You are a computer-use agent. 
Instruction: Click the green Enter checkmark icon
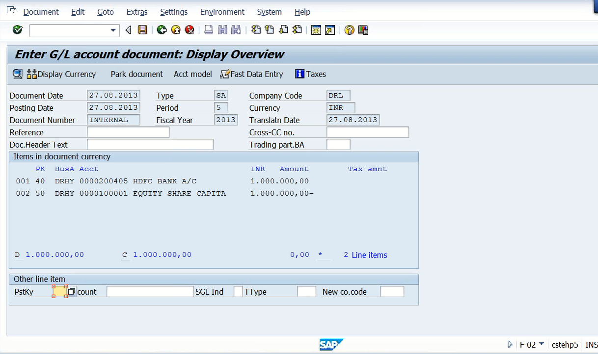coord(18,30)
